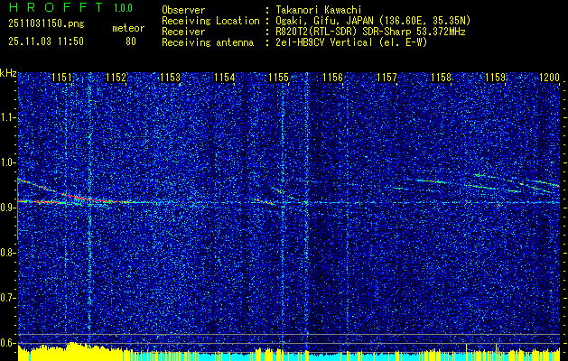Screen dimensions: 568x361
Task: Click the kHz axis unit label
Action: click(x=8, y=73)
